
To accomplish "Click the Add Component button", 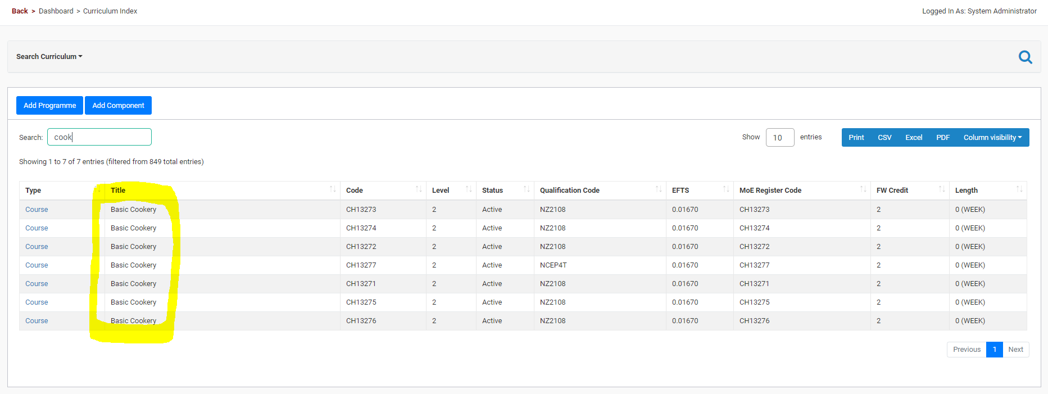I will click(118, 106).
